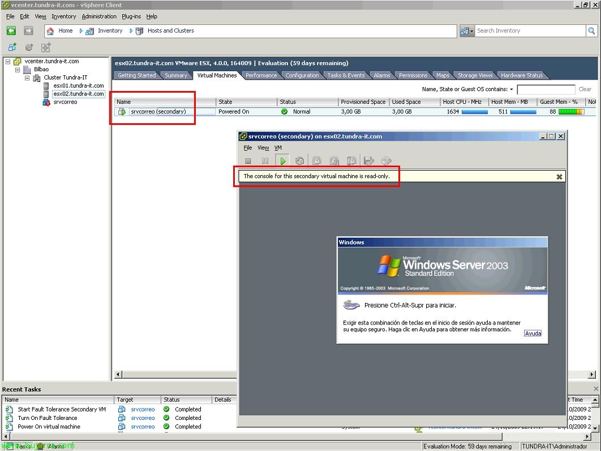Click the Revert to Snapshot icon
Viewport: 601px width, 451px height.
point(334,161)
